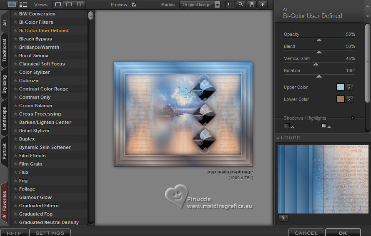371x236 pixels.
Task: Open the All tab
Action: 5,23
